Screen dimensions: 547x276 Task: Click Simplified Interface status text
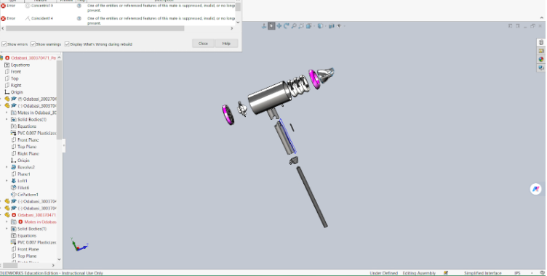point(483,273)
